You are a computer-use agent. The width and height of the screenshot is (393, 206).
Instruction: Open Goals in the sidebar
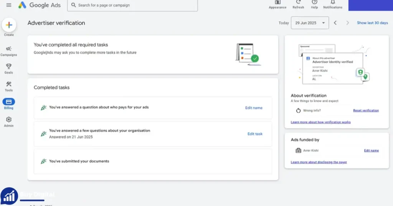[9, 69]
